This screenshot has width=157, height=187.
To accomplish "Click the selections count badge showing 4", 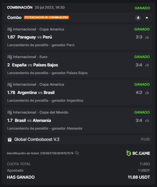I will (x=138, y=18).
